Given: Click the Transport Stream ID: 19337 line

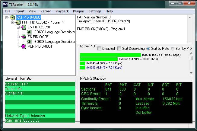Looking at the screenshot, I should pos(103,21).
